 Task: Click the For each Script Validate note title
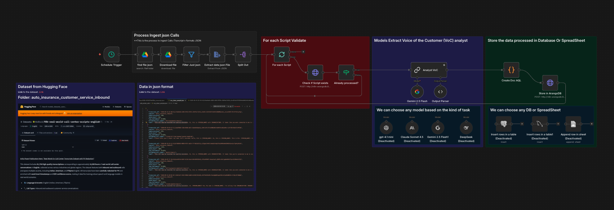(284, 41)
